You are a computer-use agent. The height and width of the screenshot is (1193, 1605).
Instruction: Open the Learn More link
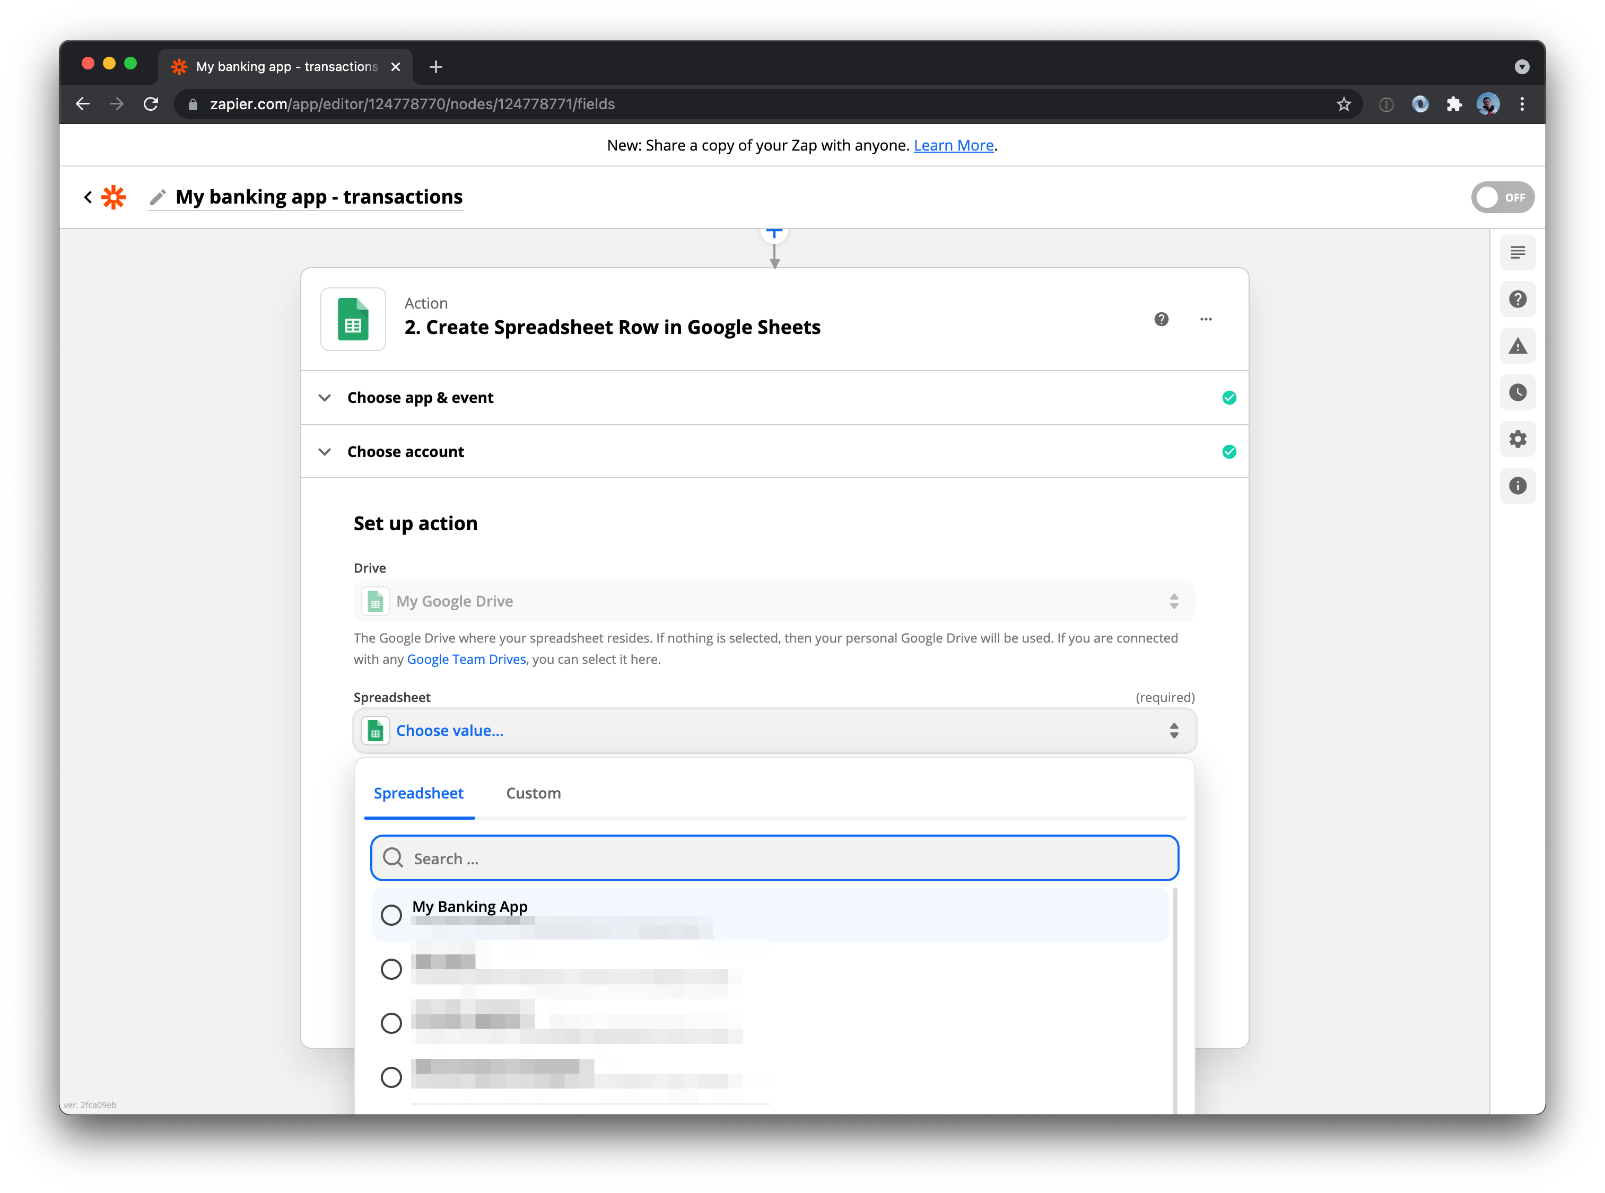point(954,146)
